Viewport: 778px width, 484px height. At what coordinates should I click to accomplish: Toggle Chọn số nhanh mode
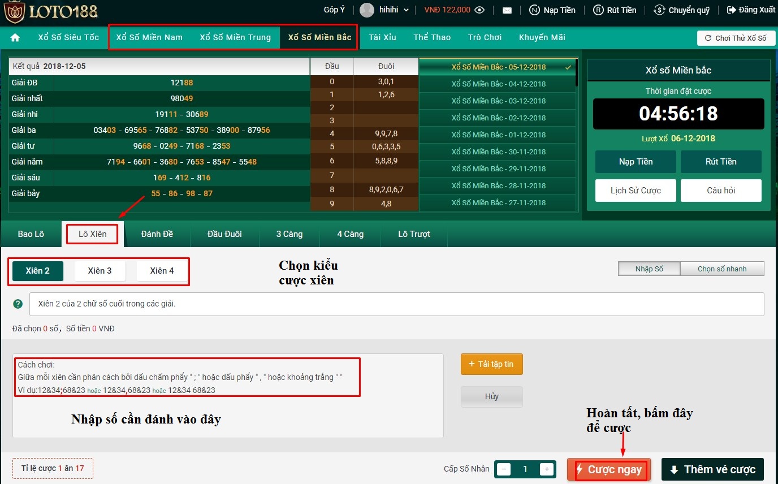(x=722, y=269)
